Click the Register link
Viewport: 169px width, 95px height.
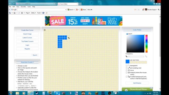(x=27, y=49)
